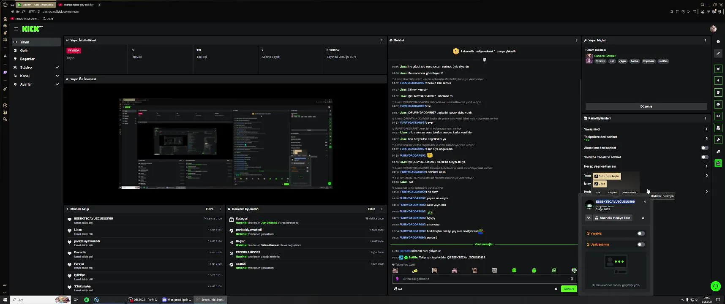Viewport: 725px width, 304px height.
Task: Click the lightning bolt icon in right toolbar
Action: click(x=718, y=81)
